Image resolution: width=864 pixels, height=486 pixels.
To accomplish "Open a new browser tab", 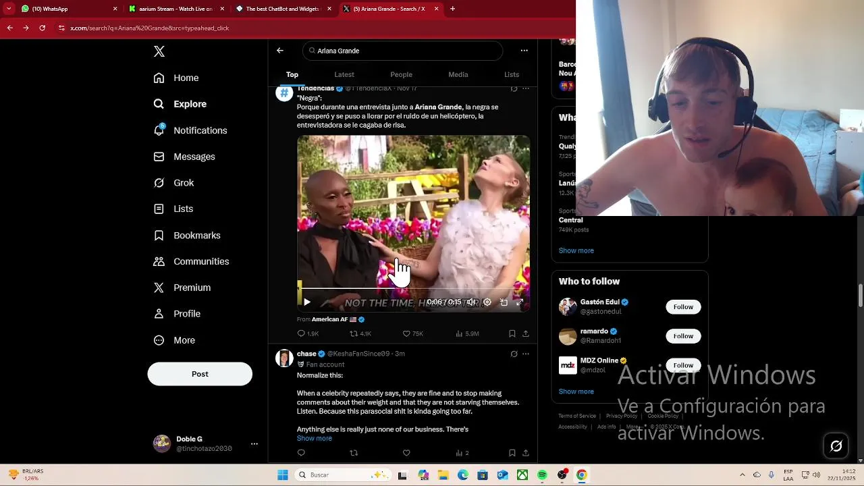I will click(x=452, y=9).
